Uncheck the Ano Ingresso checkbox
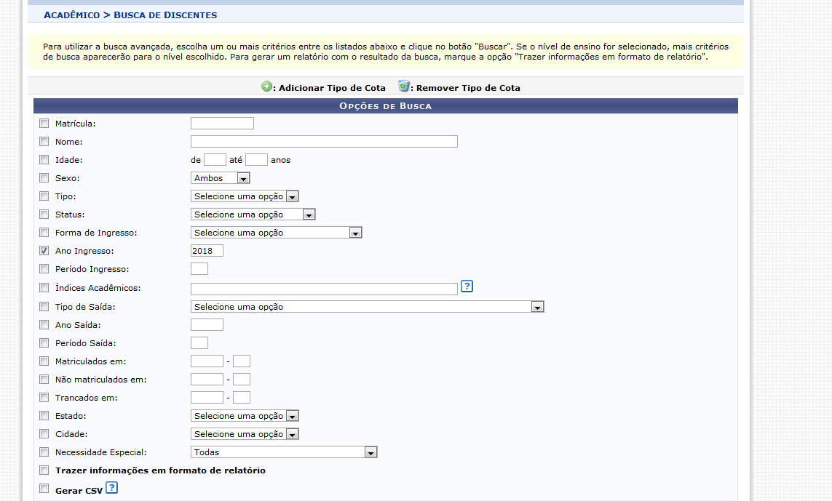832x501 pixels. [44, 251]
